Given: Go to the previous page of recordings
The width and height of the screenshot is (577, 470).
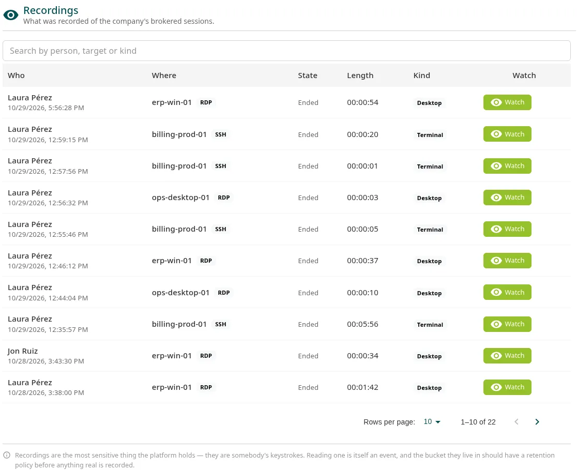Looking at the screenshot, I should 517,422.
